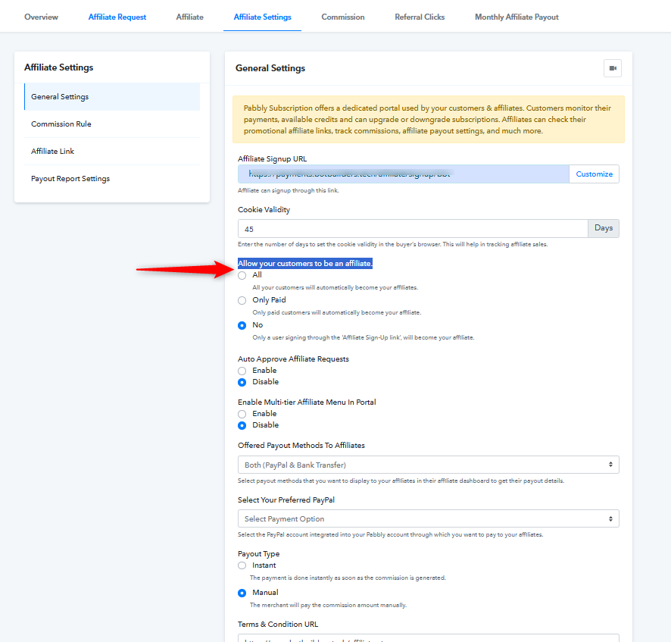Expand Select Your Preferred PayPal dropdown

(428, 519)
